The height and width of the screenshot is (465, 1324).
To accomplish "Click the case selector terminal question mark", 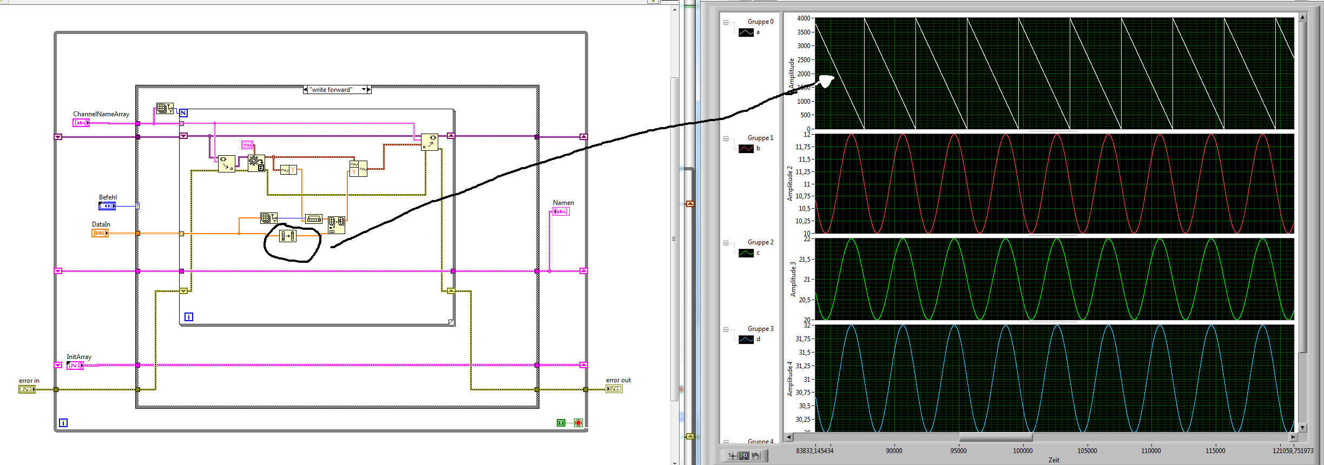I will (137, 206).
